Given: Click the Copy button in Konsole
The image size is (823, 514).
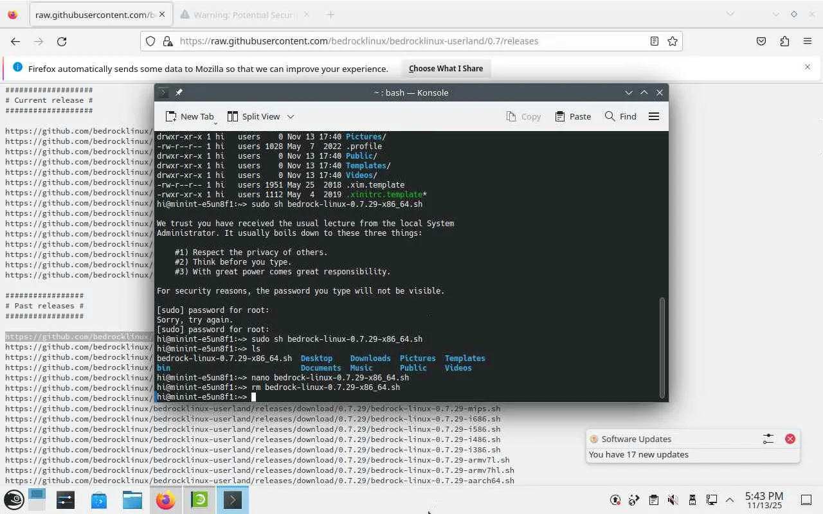Looking at the screenshot, I should tap(523, 116).
